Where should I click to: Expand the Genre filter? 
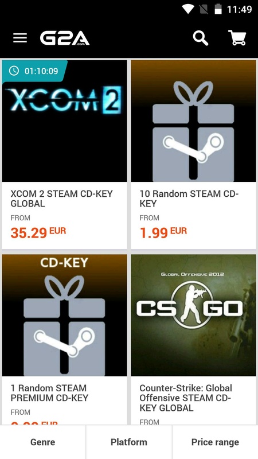(x=42, y=442)
